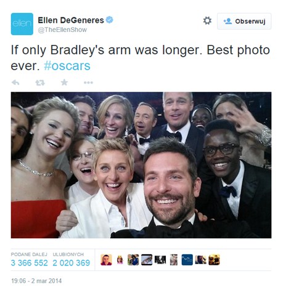The width and height of the screenshot is (291, 290).
Task: Open the dark blue retweeter avatar
Action: 187,260
